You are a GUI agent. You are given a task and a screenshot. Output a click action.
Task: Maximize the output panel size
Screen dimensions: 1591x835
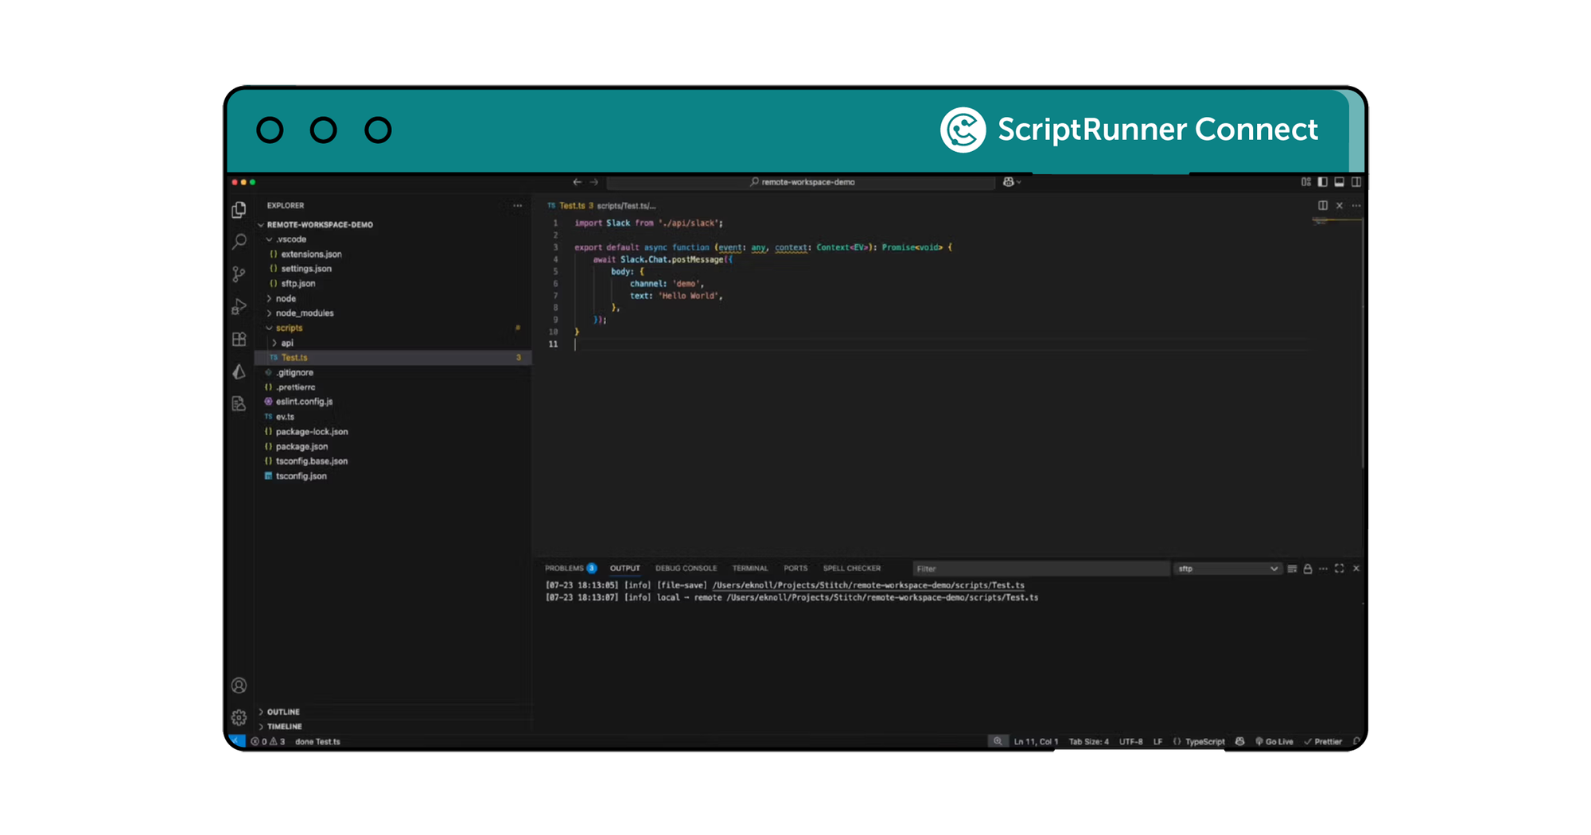pyautogui.click(x=1339, y=569)
